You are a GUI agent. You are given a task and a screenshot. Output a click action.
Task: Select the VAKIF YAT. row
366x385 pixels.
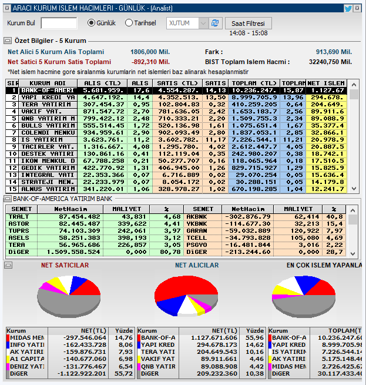click(x=176, y=112)
